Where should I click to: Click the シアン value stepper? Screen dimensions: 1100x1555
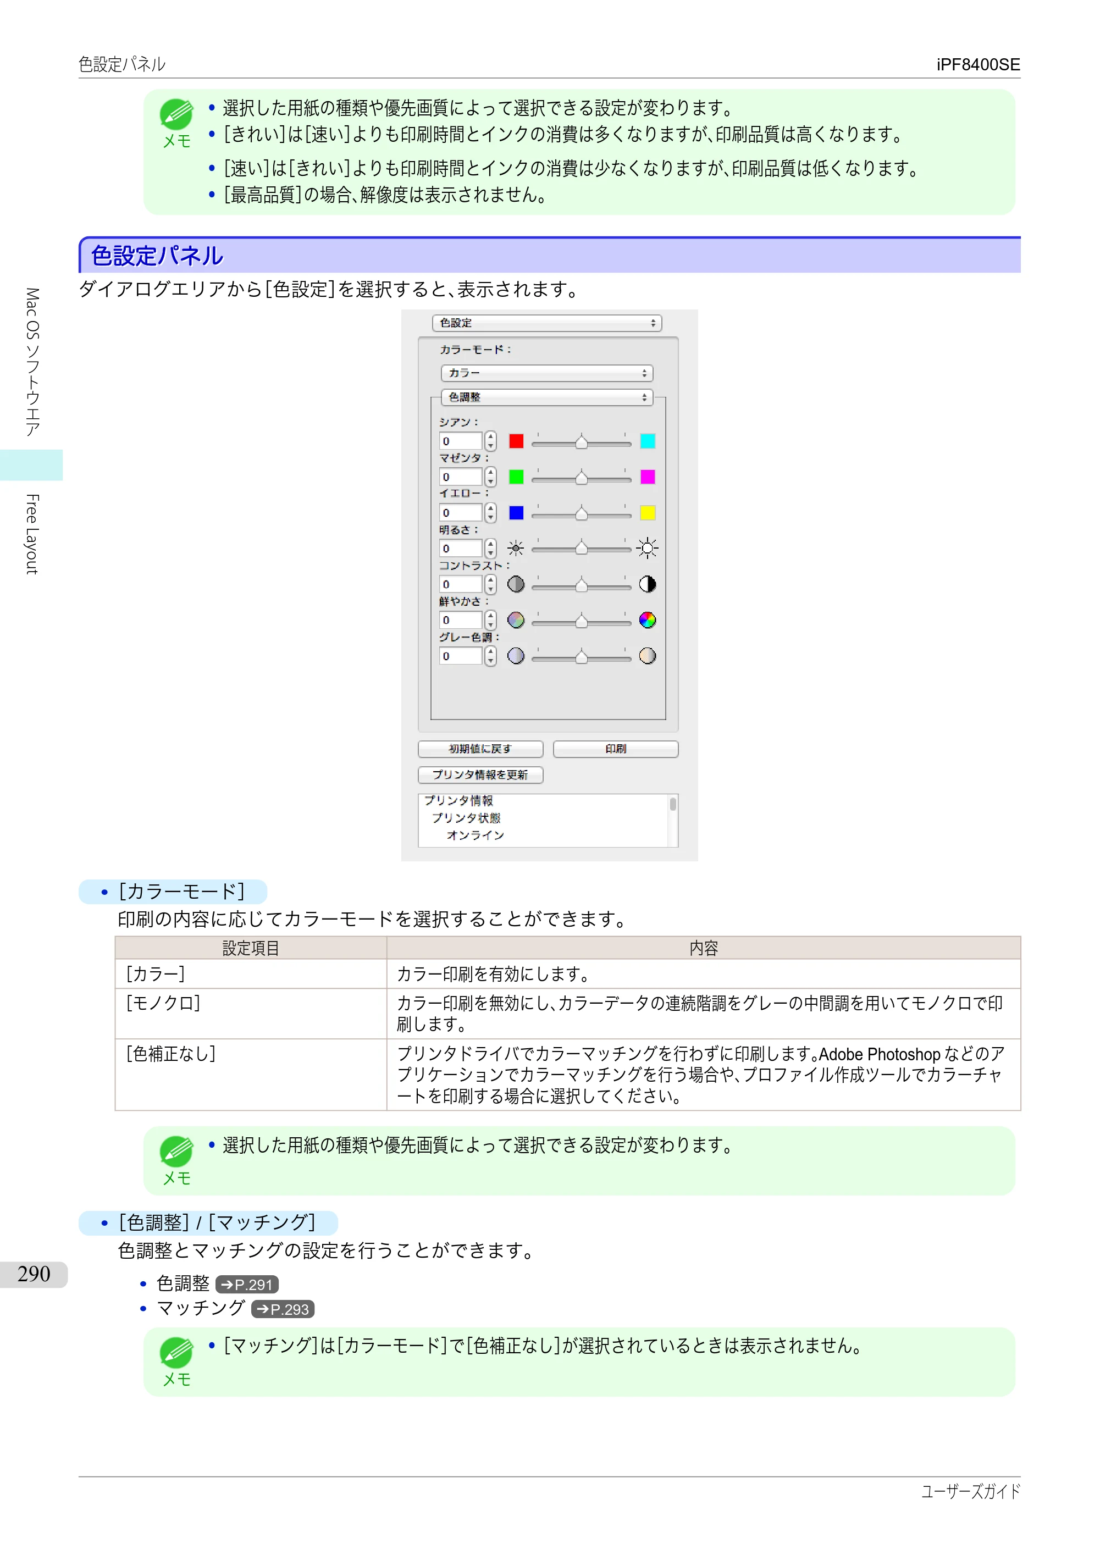click(490, 441)
